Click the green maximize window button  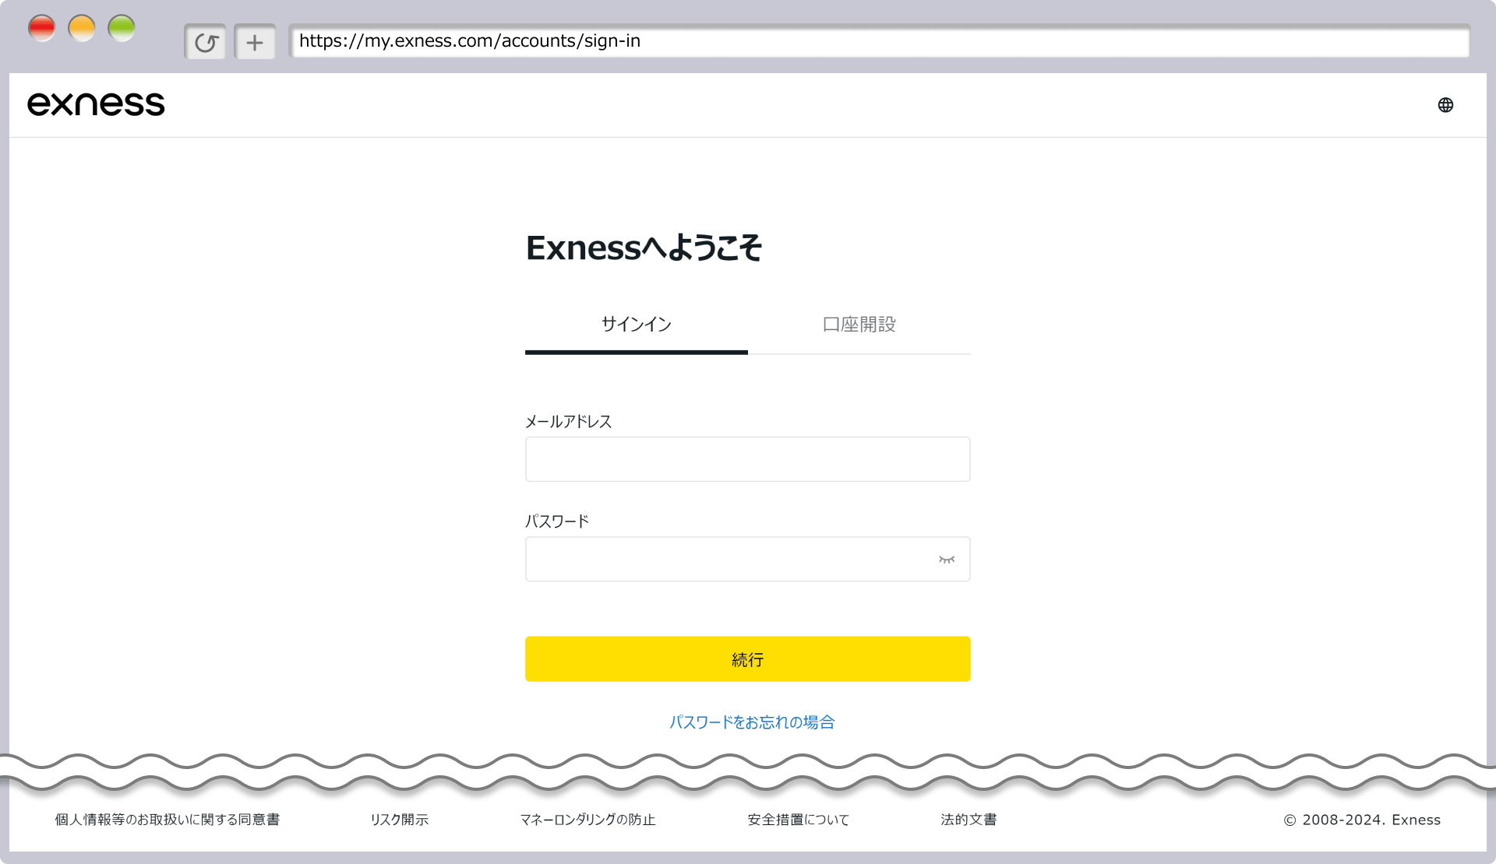122,29
